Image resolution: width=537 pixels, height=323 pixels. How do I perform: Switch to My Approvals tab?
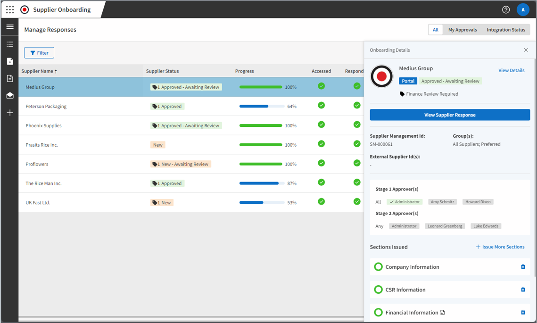[x=462, y=30]
